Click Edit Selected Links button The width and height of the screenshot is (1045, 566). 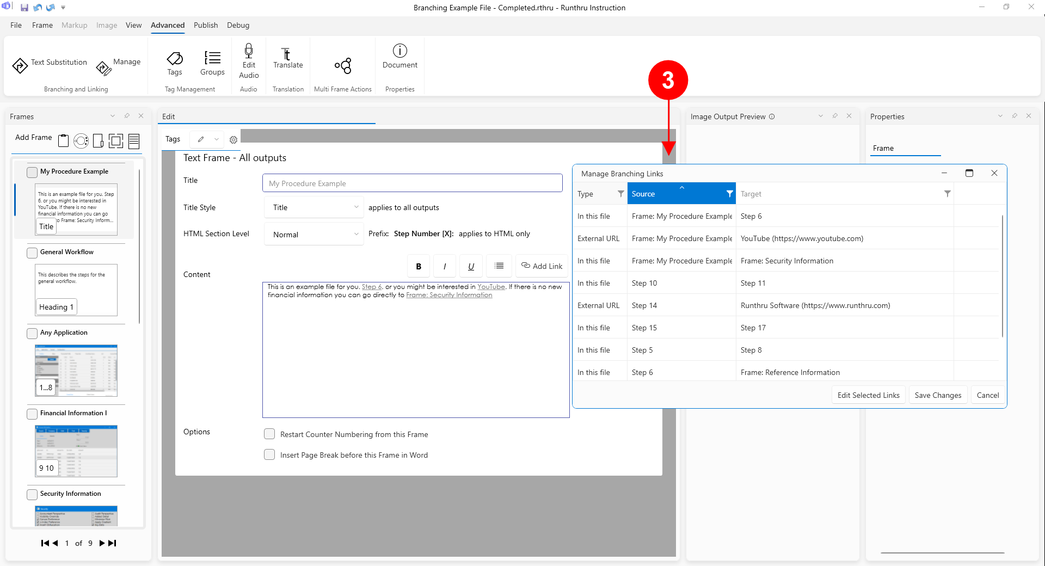pyautogui.click(x=868, y=395)
